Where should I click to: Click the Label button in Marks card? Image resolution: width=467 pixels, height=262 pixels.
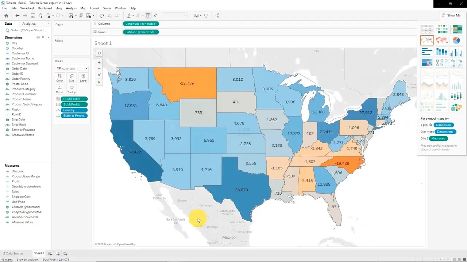(x=83, y=78)
